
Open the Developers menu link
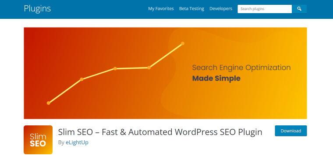pyautogui.click(x=221, y=9)
